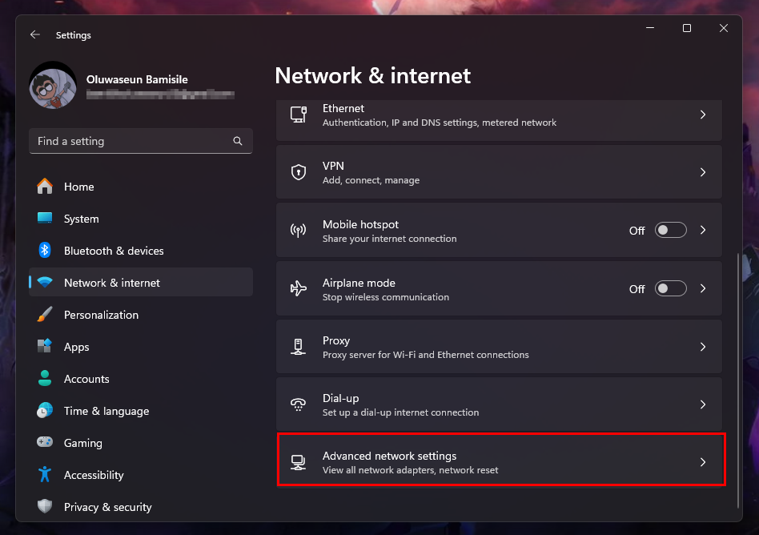Image resolution: width=759 pixels, height=535 pixels.
Task: Go to Personalization settings page
Action: coord(101,315)
